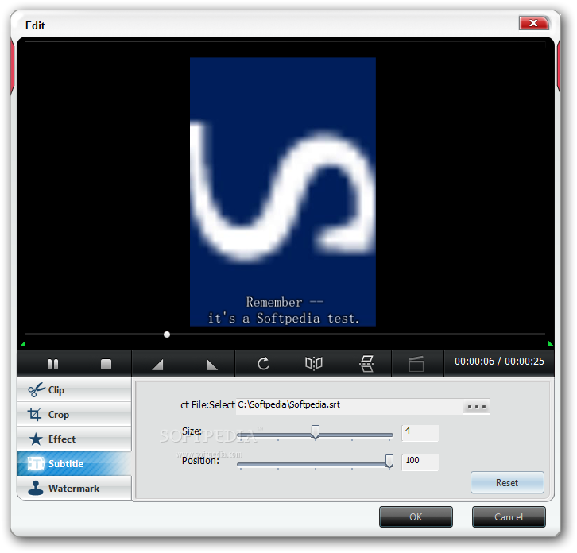Browse for subtitle file with ellipsis button
Viewport: 577px width, 553px height.
476,407
